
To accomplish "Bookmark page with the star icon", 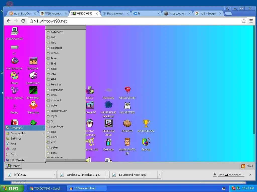I will (x=244, y=21).
